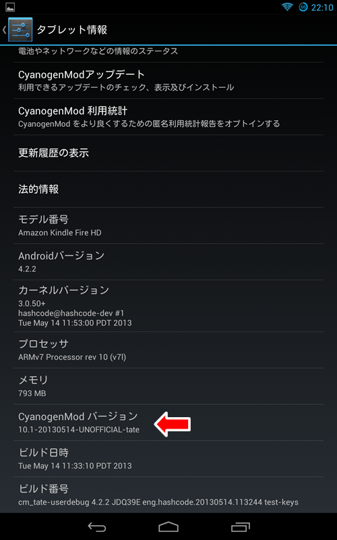Screen dimensions: 337x540
Task: Tap the プロセッサ entry
Action: [x=168, y=350]
